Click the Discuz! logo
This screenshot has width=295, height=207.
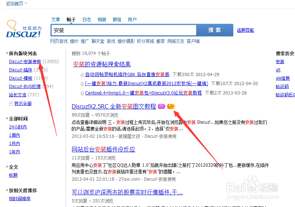pyautogui.click(x=24, y=29)
